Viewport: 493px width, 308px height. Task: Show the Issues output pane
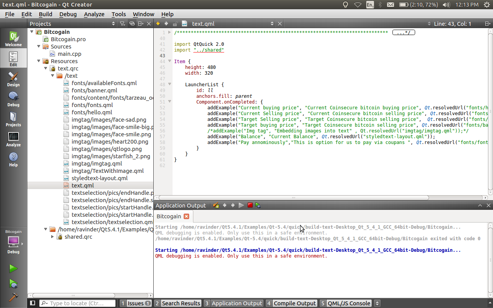point(136,303)
